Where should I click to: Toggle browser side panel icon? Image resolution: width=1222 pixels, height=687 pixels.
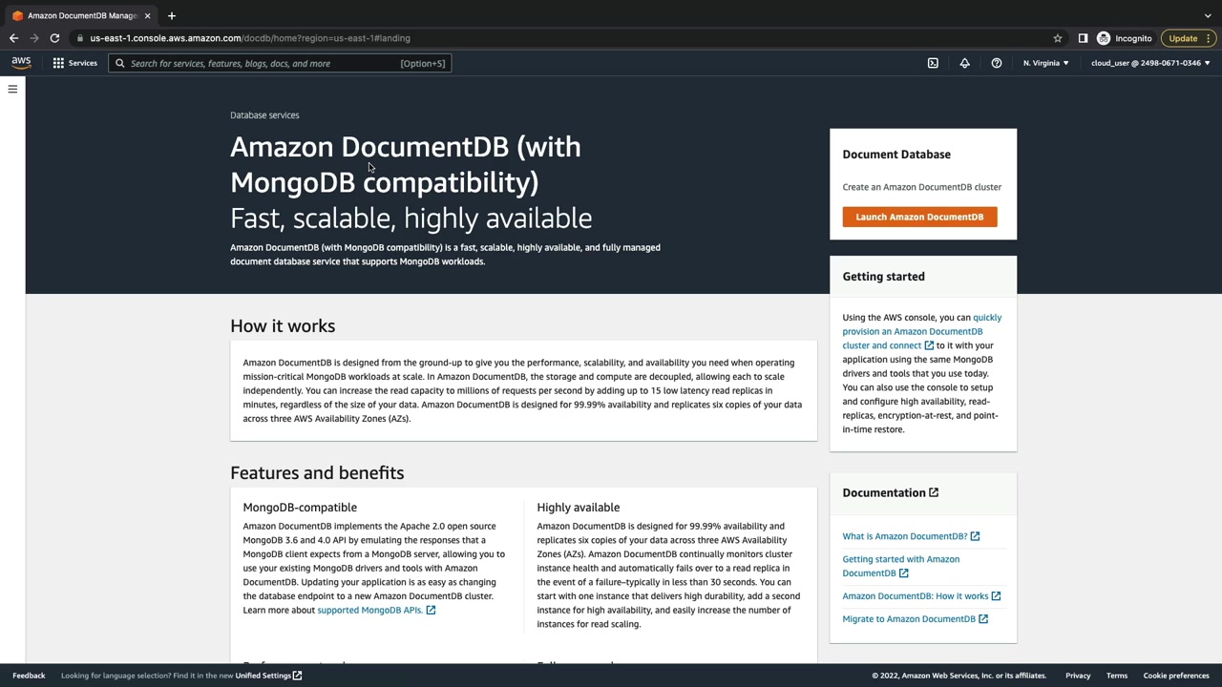point(1083,38)
